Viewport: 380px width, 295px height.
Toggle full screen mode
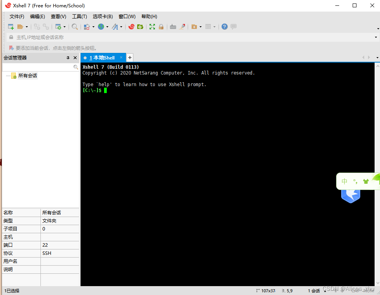point(152,27)
